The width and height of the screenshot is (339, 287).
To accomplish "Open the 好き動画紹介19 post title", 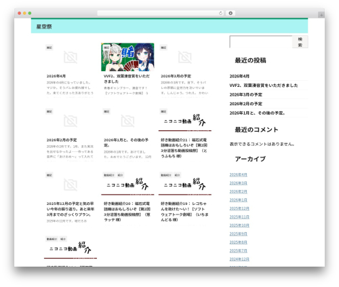I will 184,212.
